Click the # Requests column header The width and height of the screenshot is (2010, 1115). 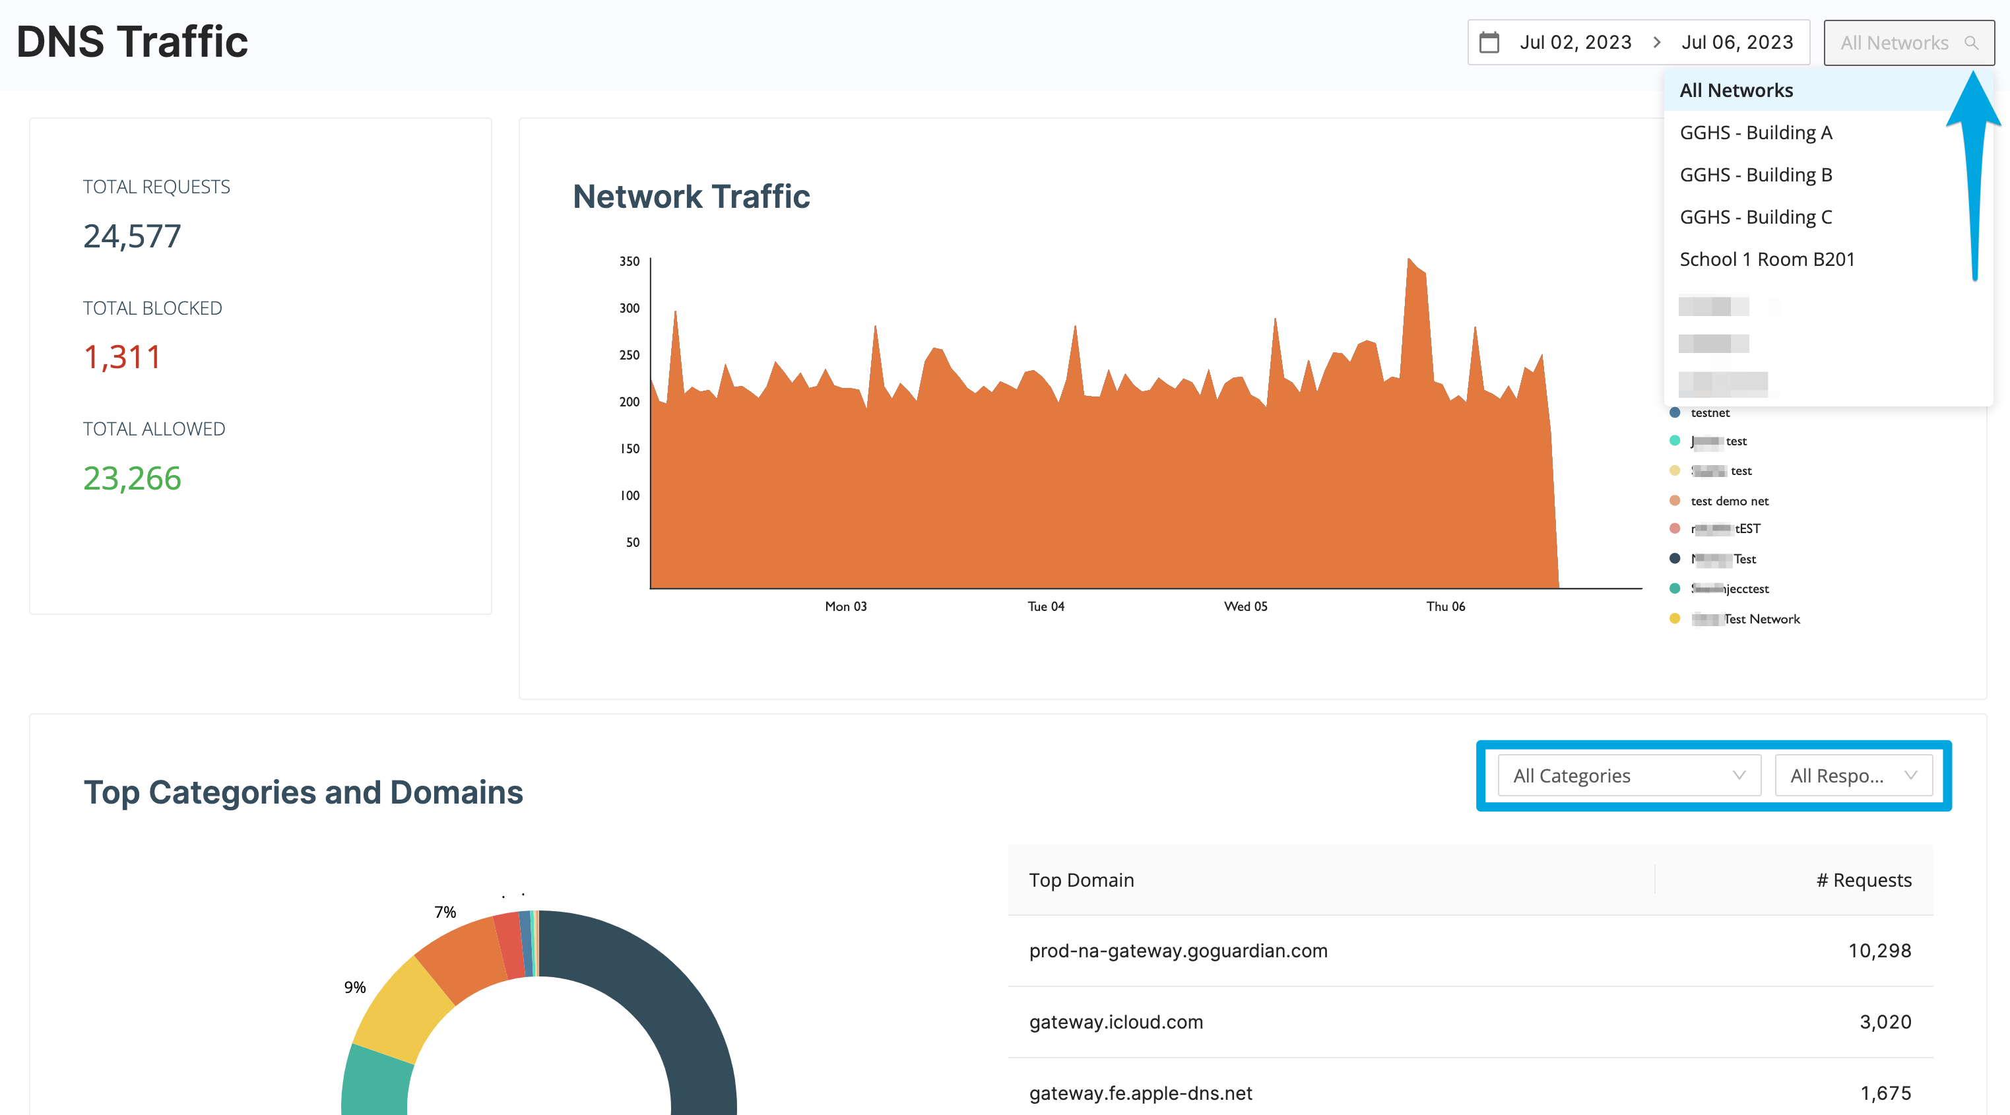tap(1864, 880)
